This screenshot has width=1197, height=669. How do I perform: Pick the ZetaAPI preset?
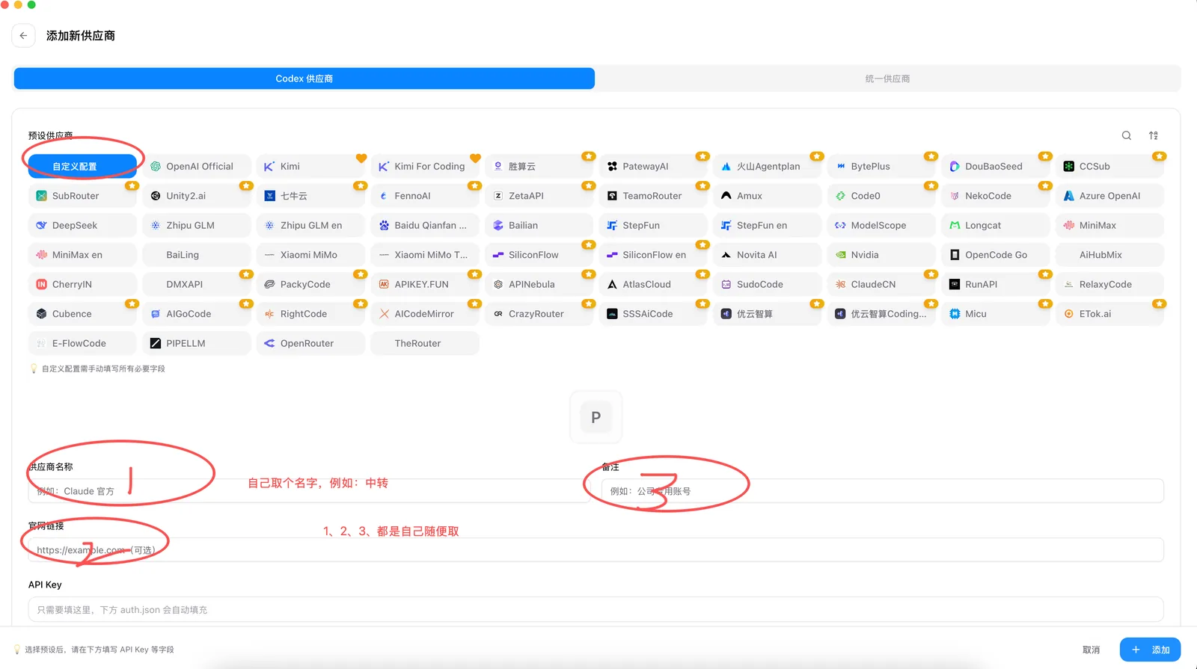tap(539, 196)
